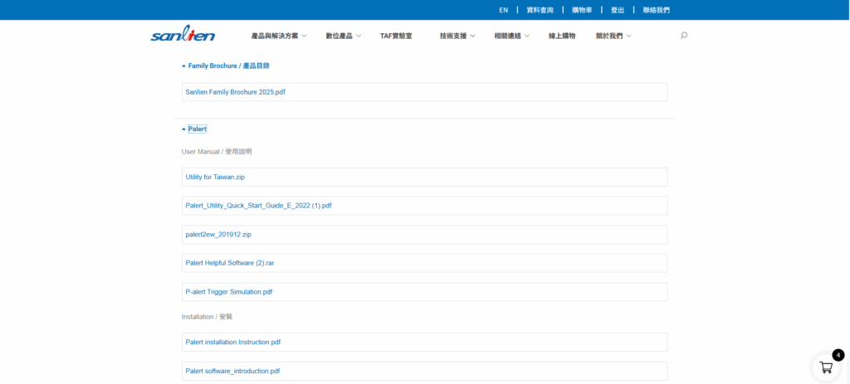Expand the 相關連結 menu

tap(511, 36)
